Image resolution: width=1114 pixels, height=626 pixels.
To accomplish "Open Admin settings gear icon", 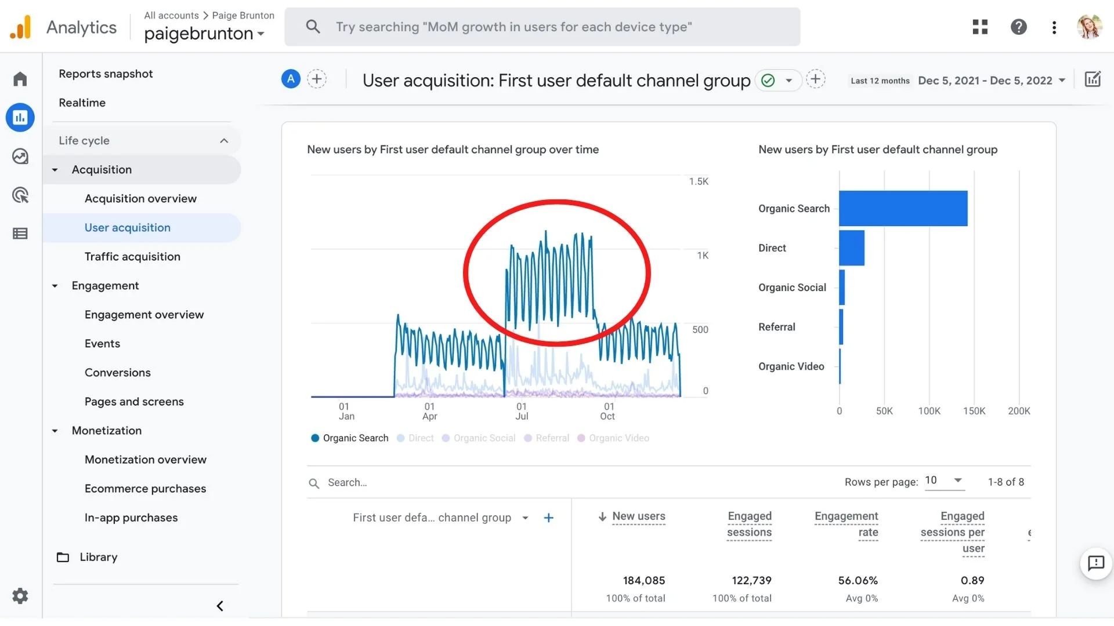I will coord(20,596).
